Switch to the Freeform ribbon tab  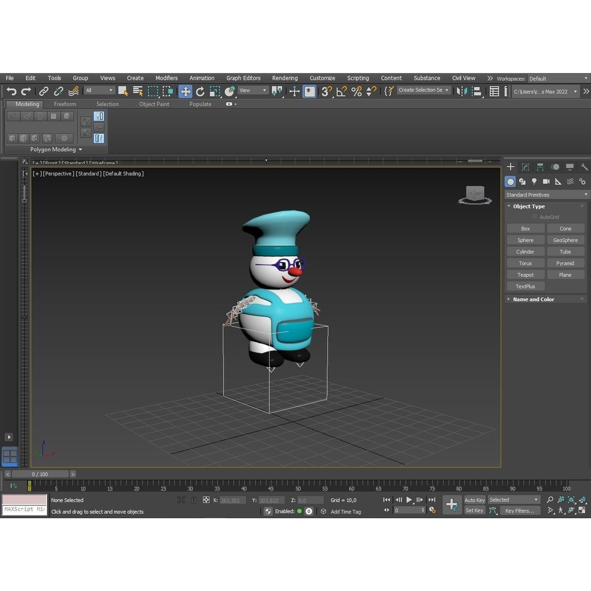click(65, 104)
